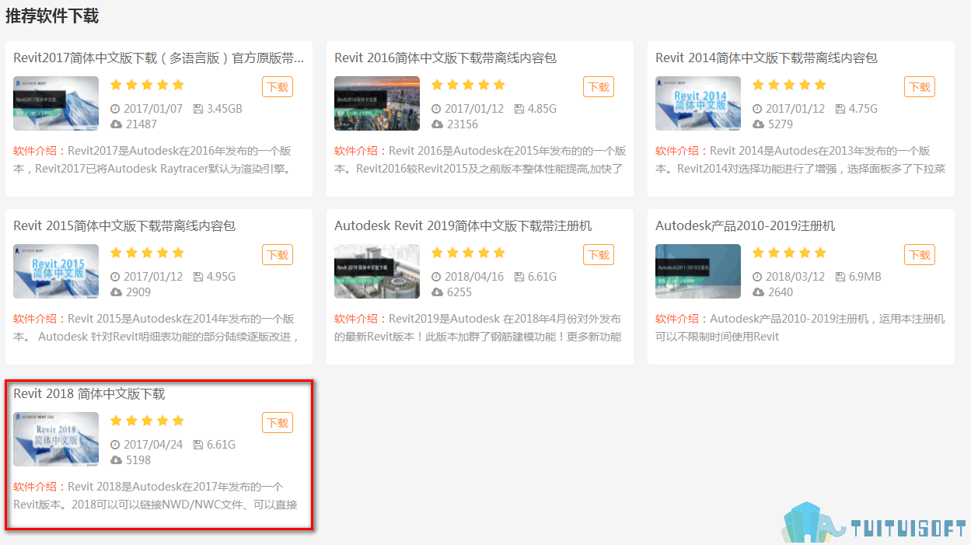Click the size text 6.61G on Revit 2019 card
Screen dimensions: 971x545
coord(542,277)
